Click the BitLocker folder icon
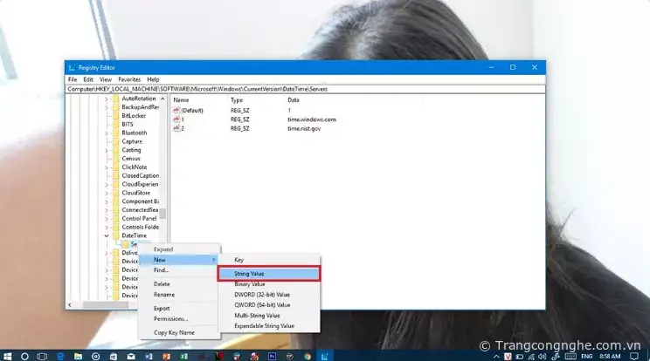Screen dimensions: 650x361 [x=115, y=115]
